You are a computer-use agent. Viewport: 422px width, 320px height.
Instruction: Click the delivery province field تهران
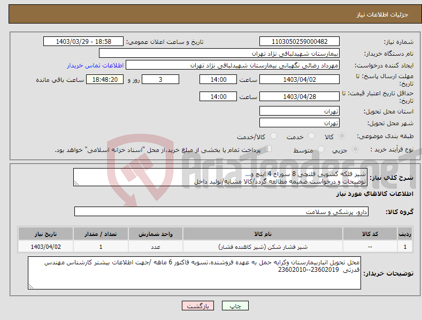[x=300, y=111]
